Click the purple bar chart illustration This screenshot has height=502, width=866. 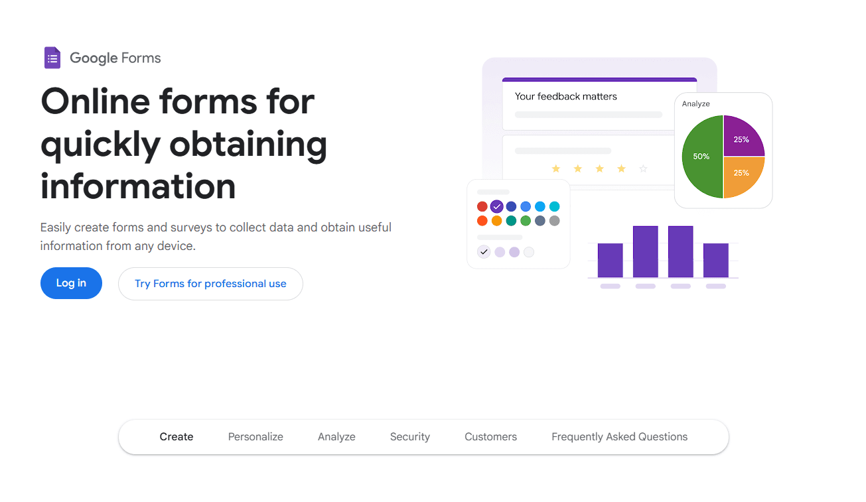(663, 257)
